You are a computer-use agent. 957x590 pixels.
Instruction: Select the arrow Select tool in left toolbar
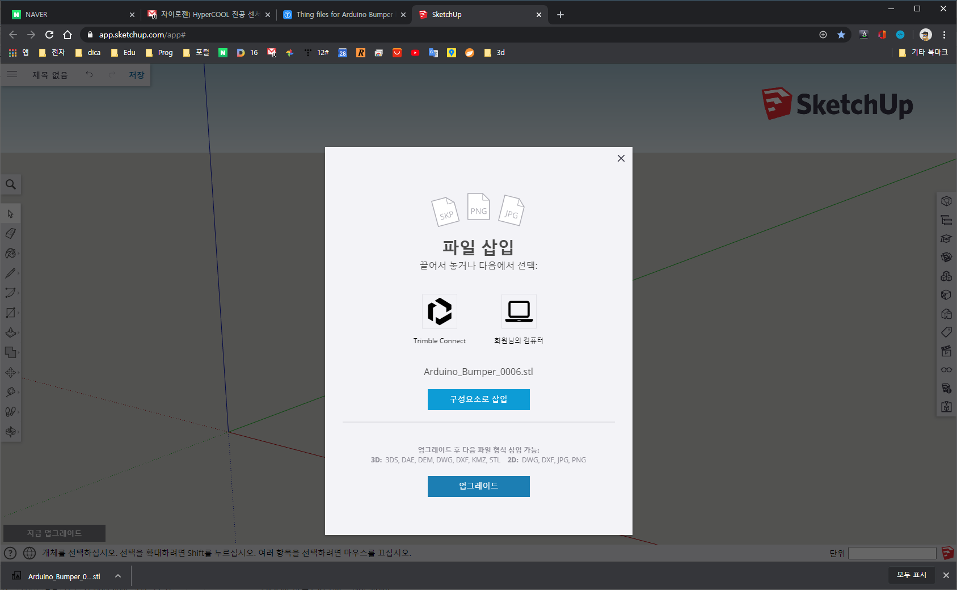[x=10, y=214]
